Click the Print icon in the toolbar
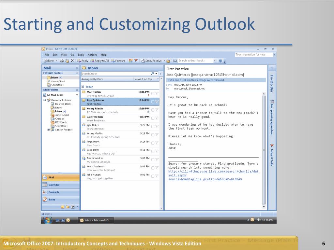 tap(62, 61)
